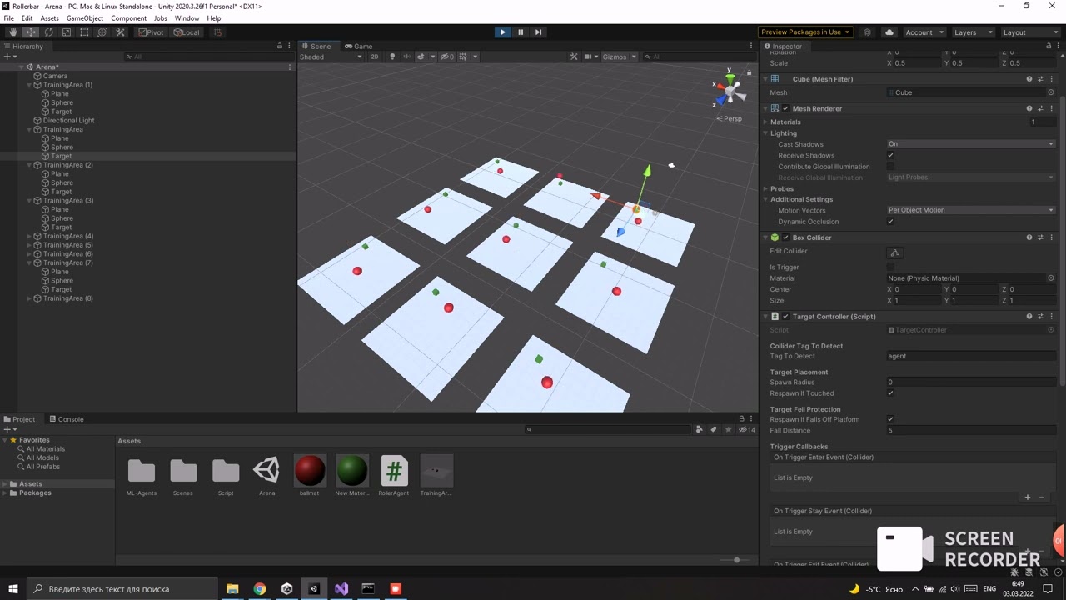Click Preview Packages in Use button
The width and height of the screenshot is (1066, 600).
pos(806,32)
